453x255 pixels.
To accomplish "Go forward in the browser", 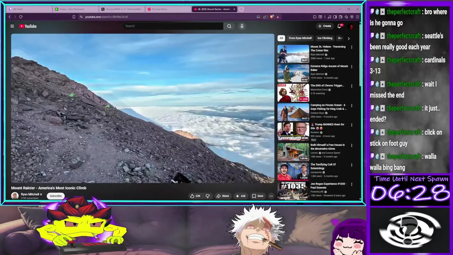I will pyautogui.click(x=15, y=17).
